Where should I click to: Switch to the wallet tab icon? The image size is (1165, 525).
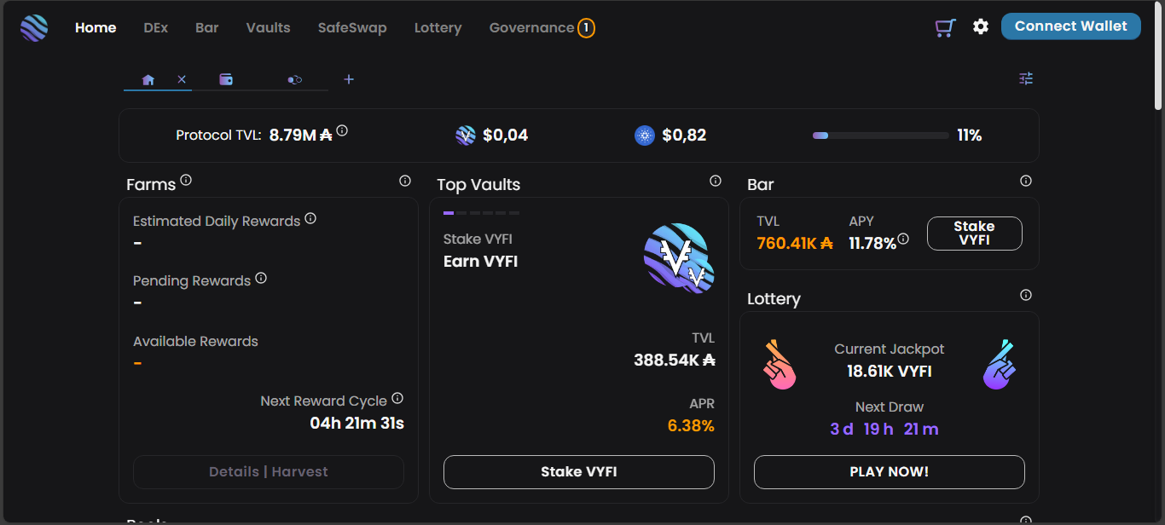(x=226, y=79)
